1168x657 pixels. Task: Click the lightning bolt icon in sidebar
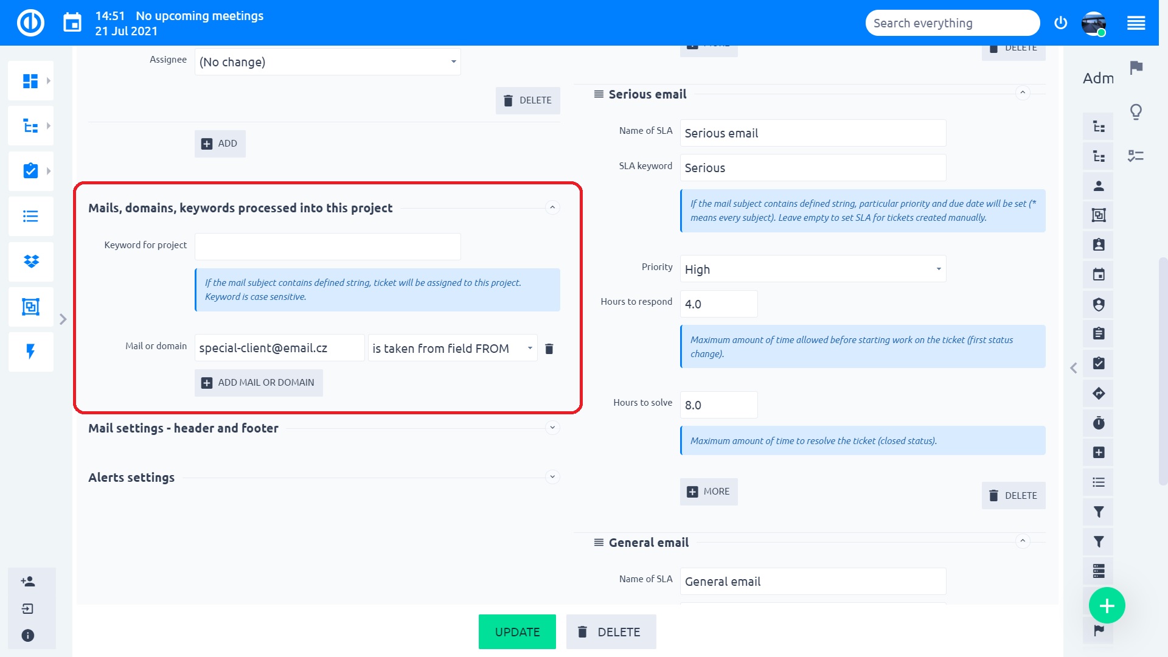30,352
